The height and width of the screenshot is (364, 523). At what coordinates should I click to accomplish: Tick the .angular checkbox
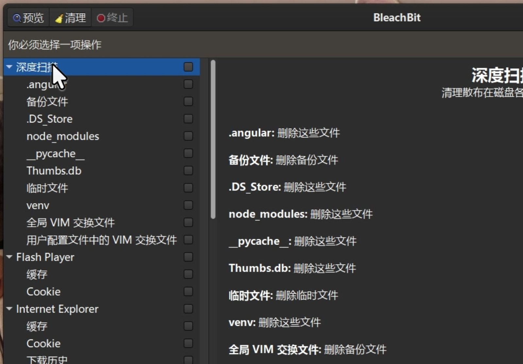[x=188, y=84]
